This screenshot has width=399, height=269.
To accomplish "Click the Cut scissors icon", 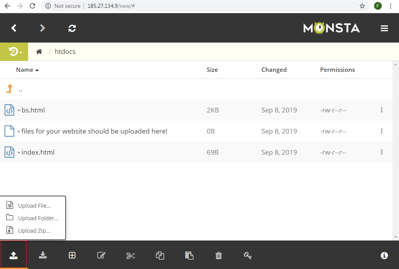I will [x=131, y=255].
